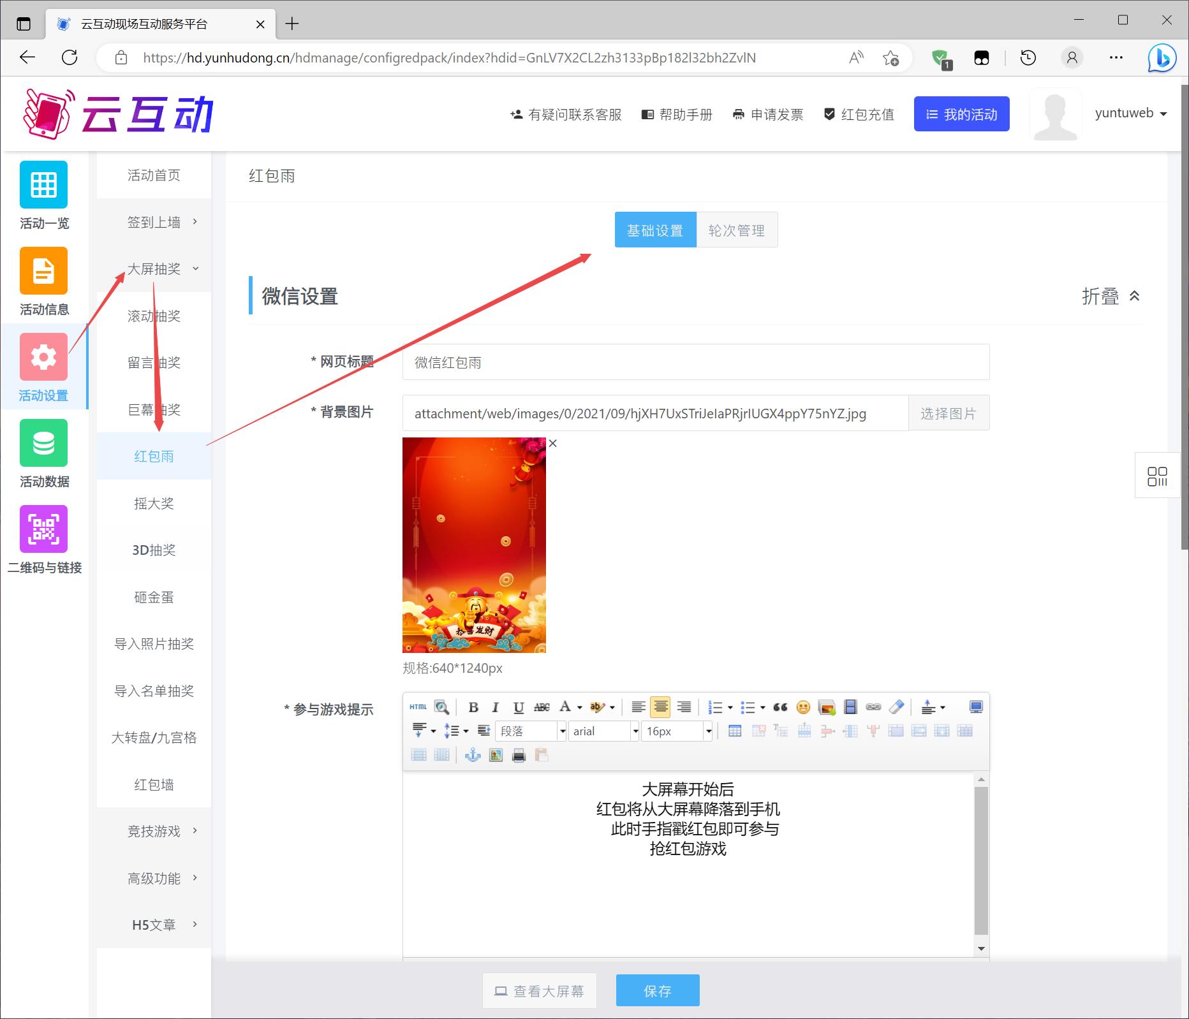
Task: Click the 网页标题 input field
Action: [695, 362]
